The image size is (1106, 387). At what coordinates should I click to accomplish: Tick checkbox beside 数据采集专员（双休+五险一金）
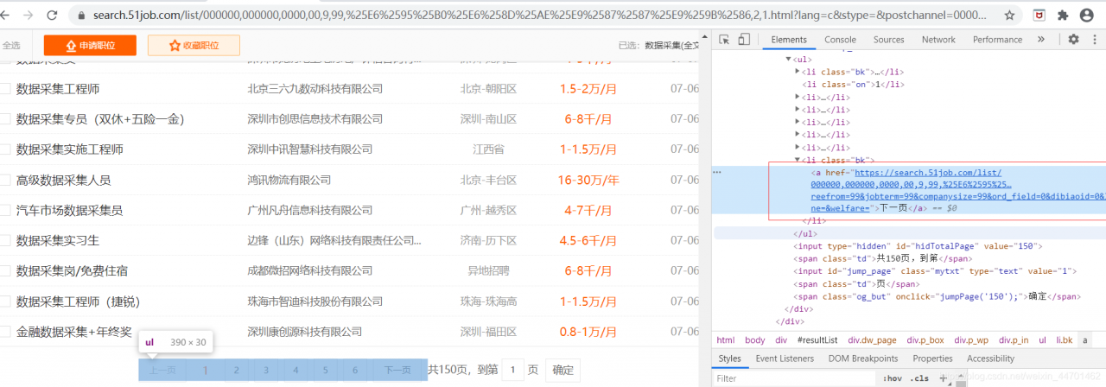point(5,119)
